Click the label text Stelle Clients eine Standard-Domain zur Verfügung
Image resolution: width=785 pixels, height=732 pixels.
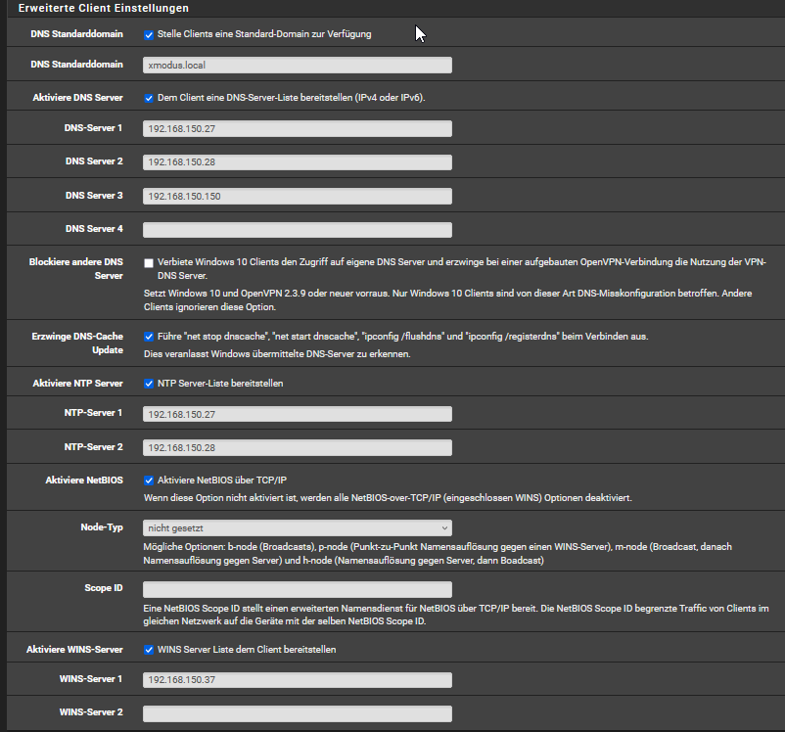(264, 34)
